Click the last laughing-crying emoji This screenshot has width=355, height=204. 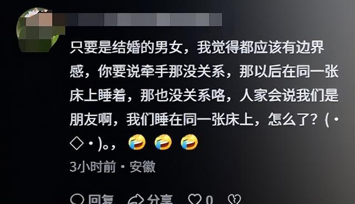tap(189, 142)
